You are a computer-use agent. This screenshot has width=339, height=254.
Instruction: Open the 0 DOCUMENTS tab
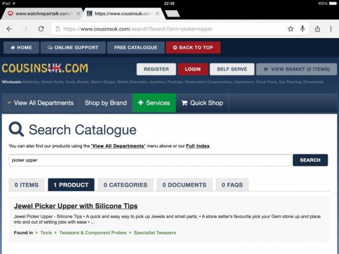click(x=184, y=185)
